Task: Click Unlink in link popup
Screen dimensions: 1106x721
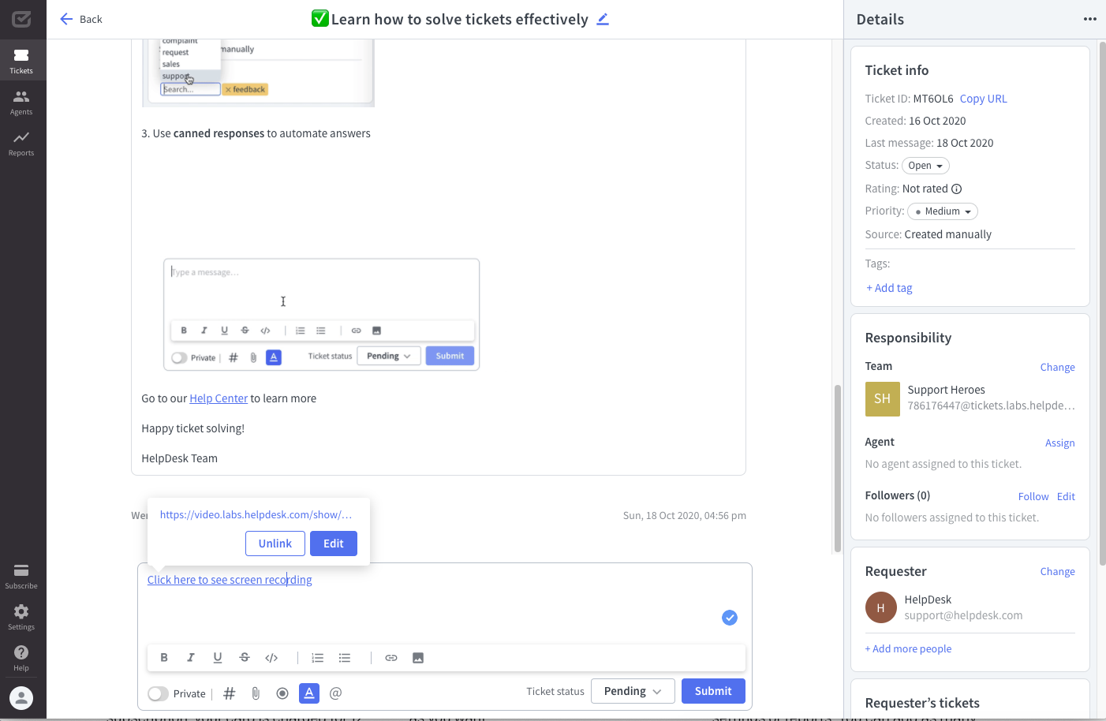Action: coord(275,544)
